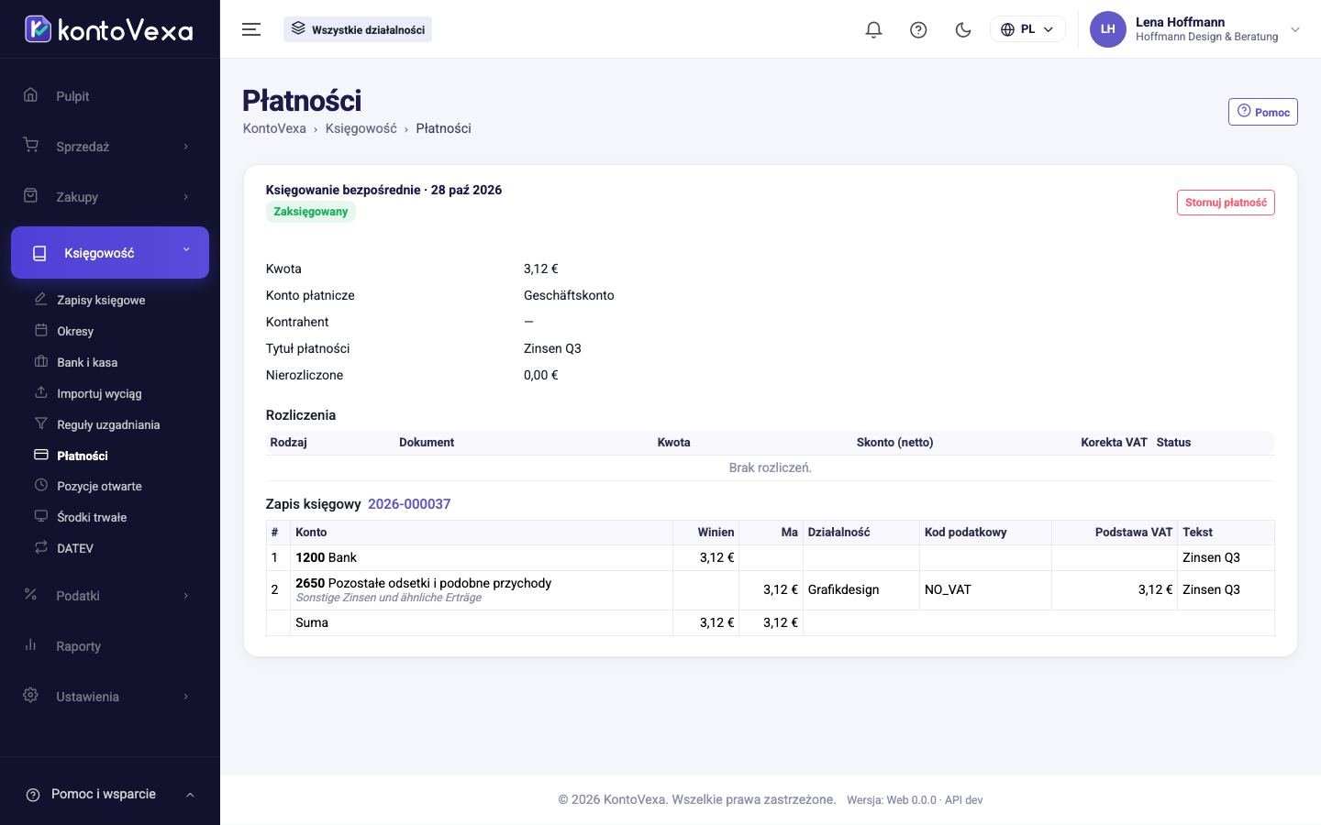Screen dimensions: 1321x825
Task: Select the DATEV sidebar entry
Action: [x=75, y=548]
